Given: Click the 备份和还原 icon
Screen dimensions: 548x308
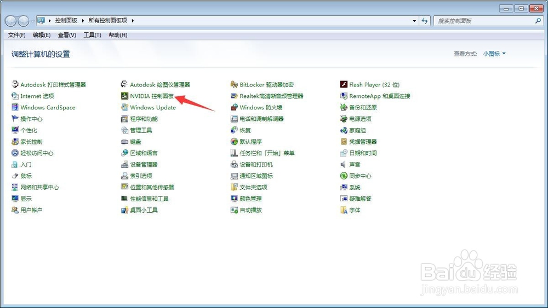Looking at the screenshot, I should coord(344,107).
